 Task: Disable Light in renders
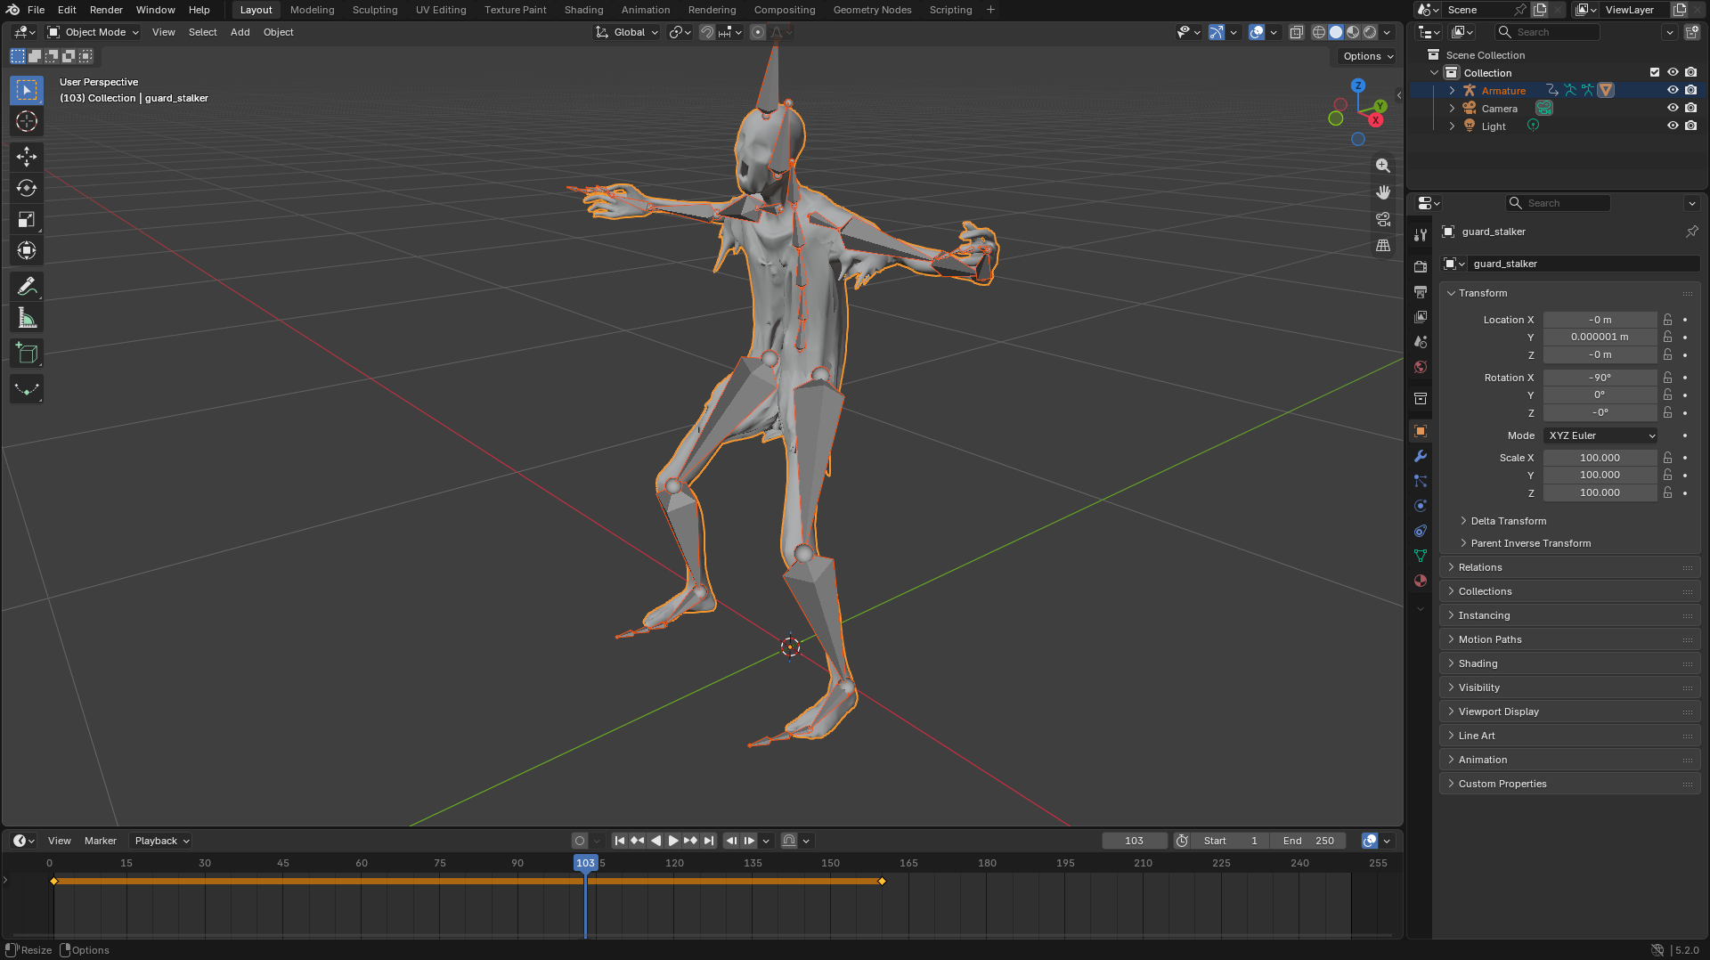point(1690,126)
